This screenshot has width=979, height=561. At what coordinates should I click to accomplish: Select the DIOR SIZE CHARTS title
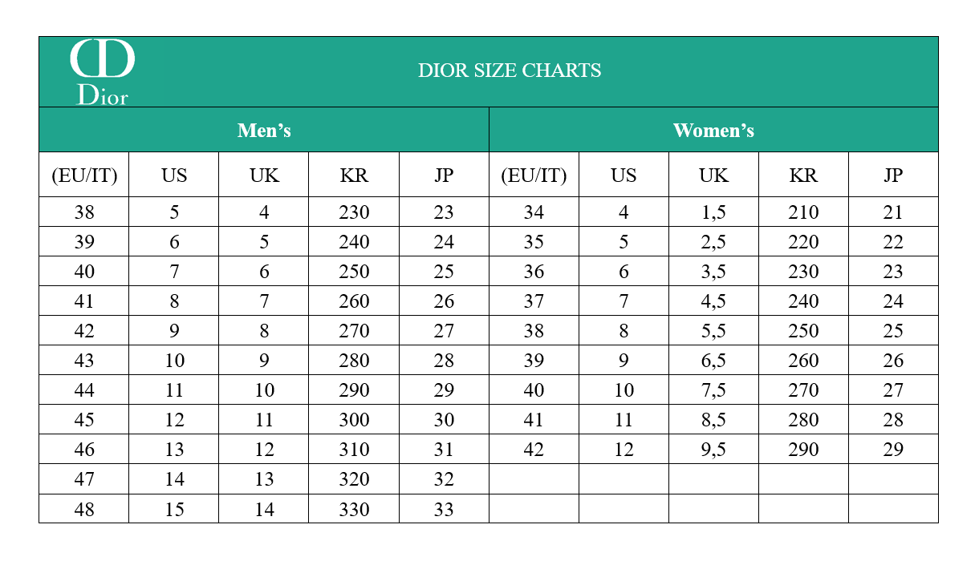[x=510, y=71]
